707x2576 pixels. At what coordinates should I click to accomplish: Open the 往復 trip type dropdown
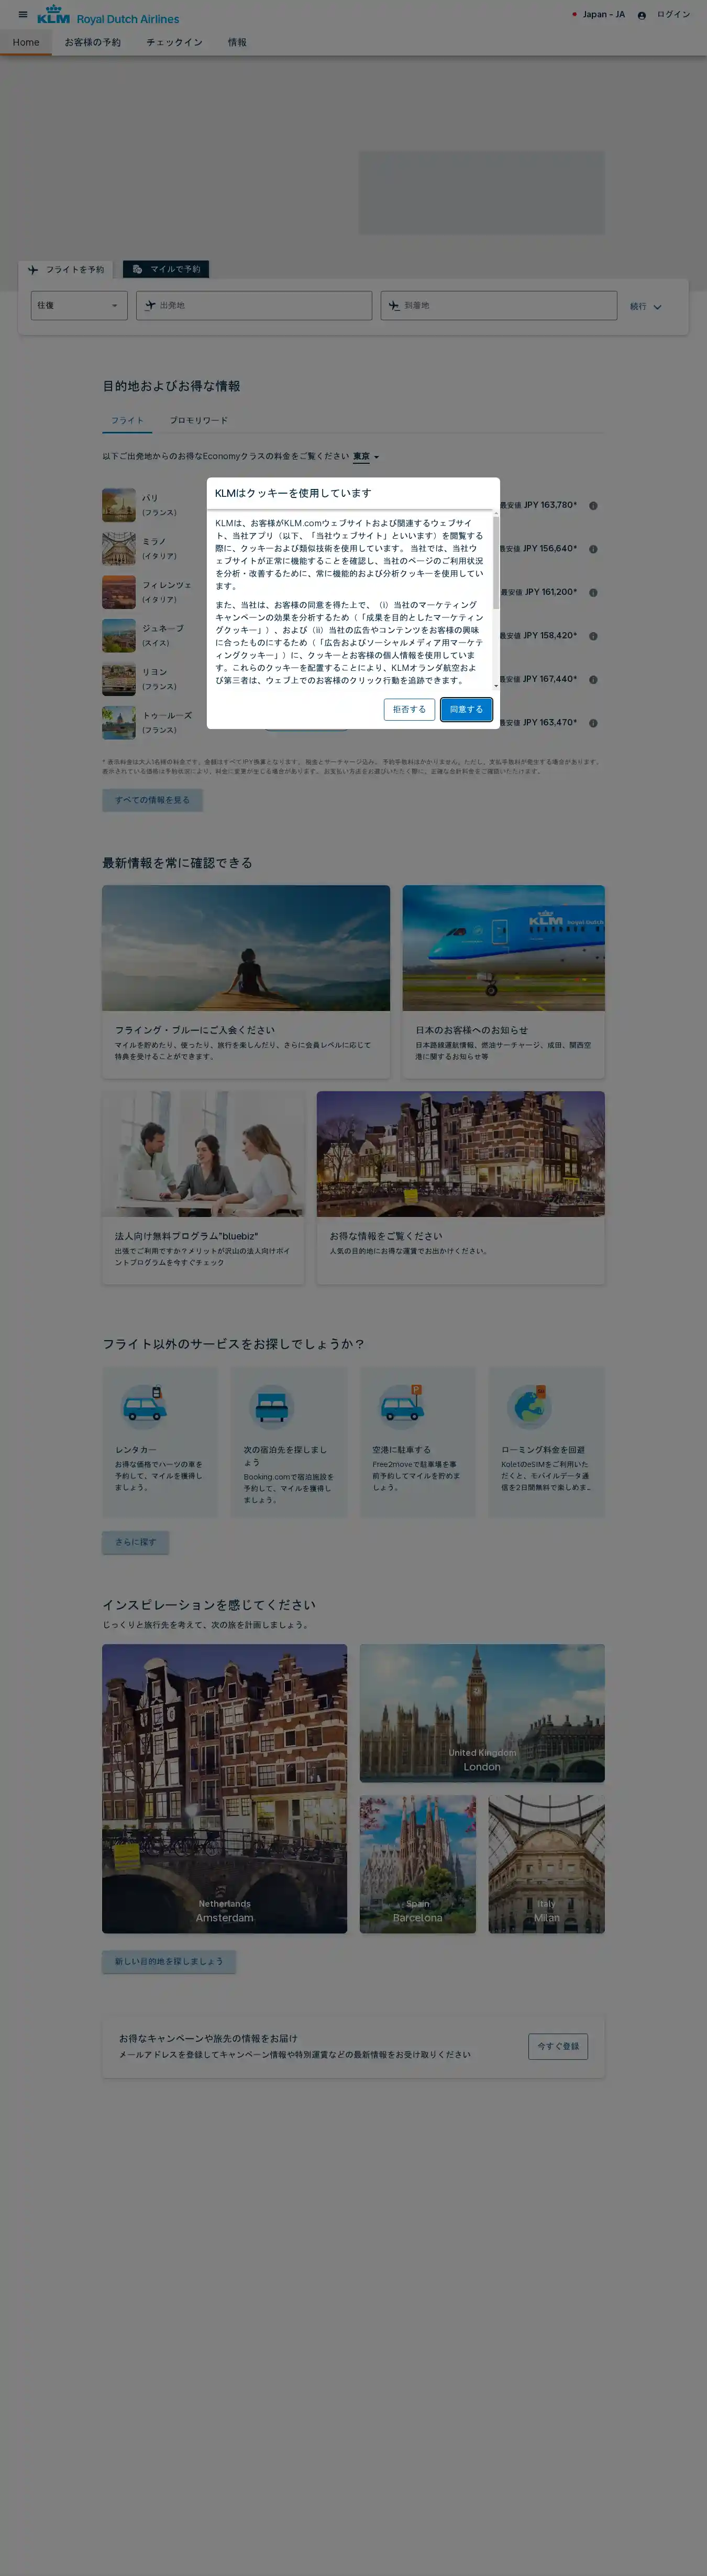coord(79,306)
